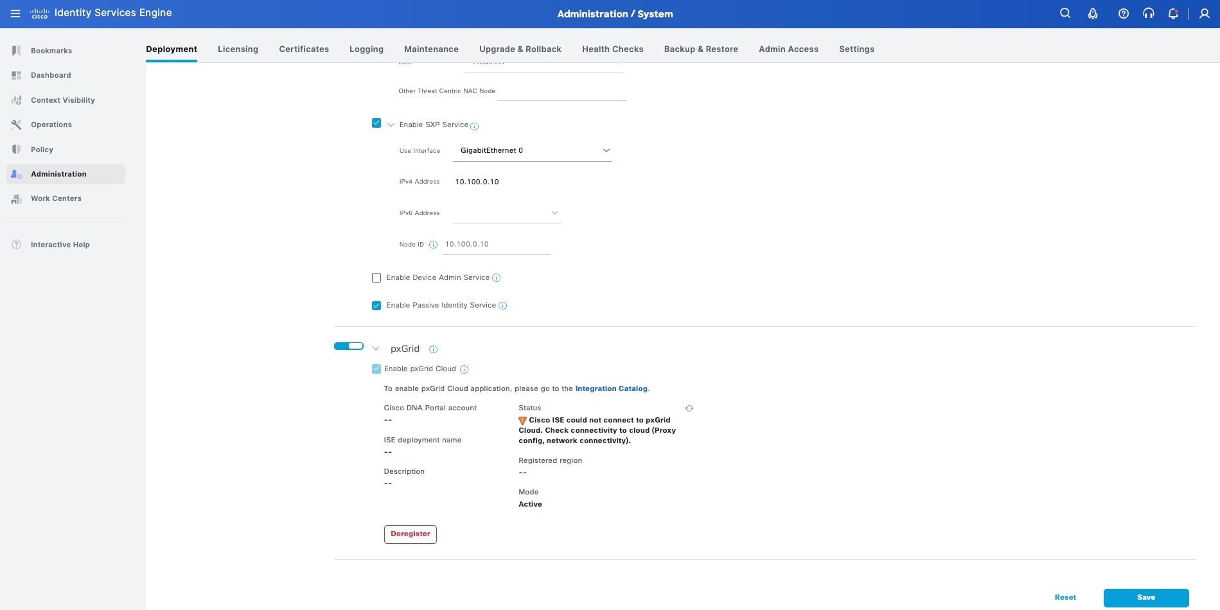Collapse the pxGrid section chevron
The width and height of the screenshot is (1220, 610).
[x=376, y=349]
